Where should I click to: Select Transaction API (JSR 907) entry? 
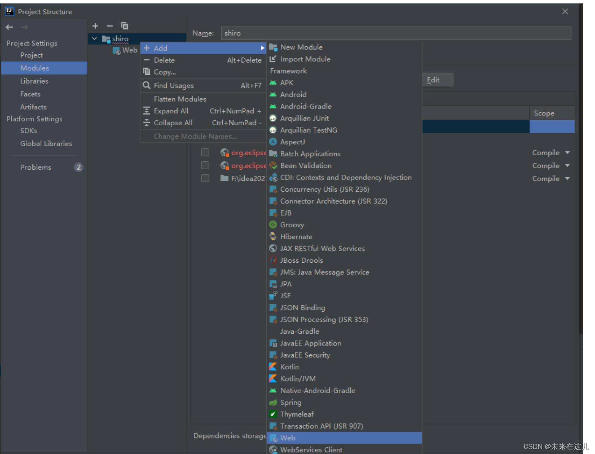tap(344, 426)
